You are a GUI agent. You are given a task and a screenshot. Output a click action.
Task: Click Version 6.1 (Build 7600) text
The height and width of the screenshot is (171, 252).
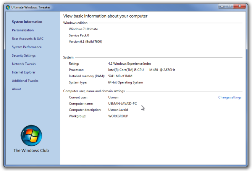[x=86, y=42]
